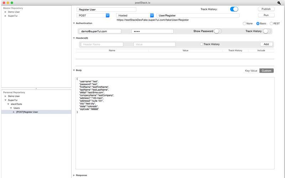Click the header Value input field
The height and width of the screenshot is (178, 285).
pos(155,44)
